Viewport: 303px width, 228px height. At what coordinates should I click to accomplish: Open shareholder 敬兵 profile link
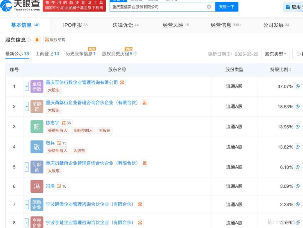click(50, 143)
